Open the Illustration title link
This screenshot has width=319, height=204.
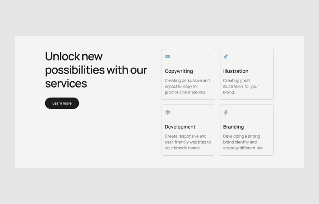point(236,71)
